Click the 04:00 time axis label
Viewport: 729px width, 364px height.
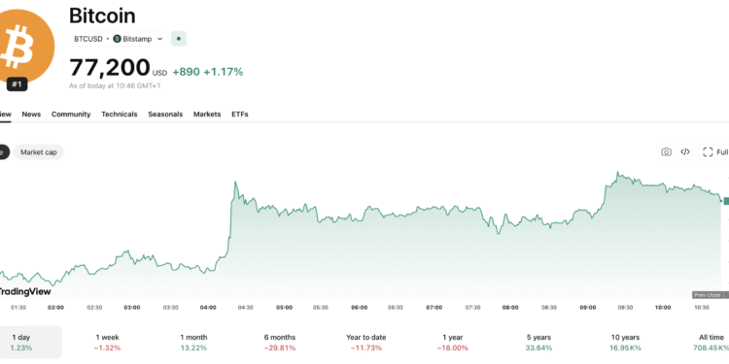tap(208, 308)
